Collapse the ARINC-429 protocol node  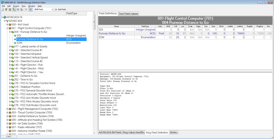point(5,21)
